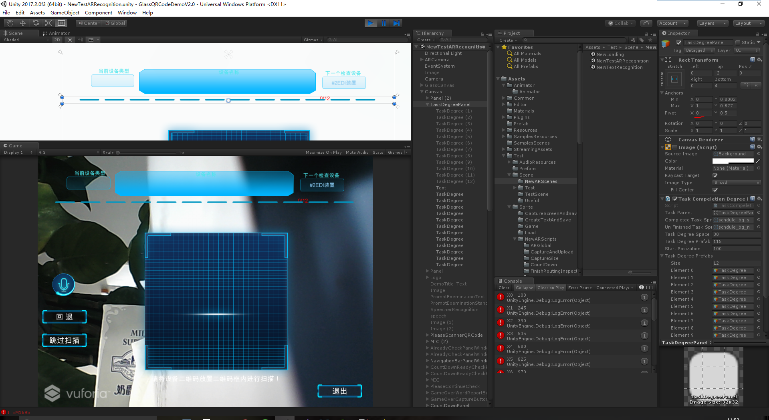The height and width of the screenshot is (420, 769).
Task: Pause the game with the Pause button
Action: pyautogui.click(x=383, y=23)
